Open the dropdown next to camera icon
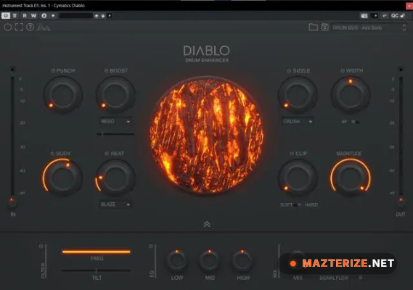 [375, 16]
